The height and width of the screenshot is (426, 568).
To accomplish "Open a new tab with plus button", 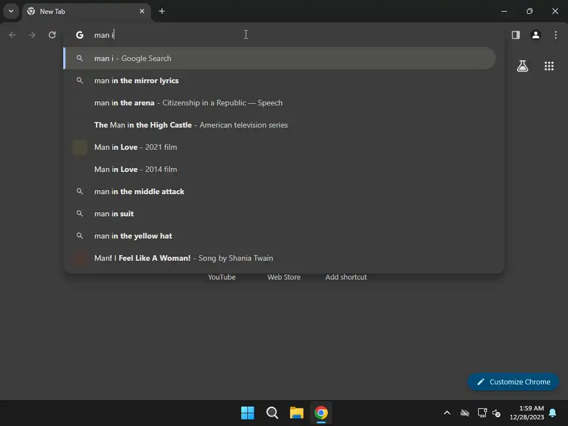I will coord(162,11).
